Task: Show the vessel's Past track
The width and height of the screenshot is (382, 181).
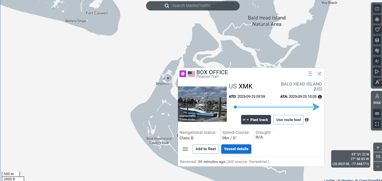Action: 256,120
